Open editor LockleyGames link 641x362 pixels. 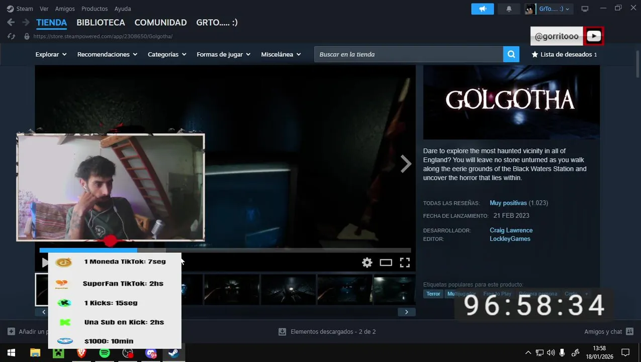click(x=510, y=239)
